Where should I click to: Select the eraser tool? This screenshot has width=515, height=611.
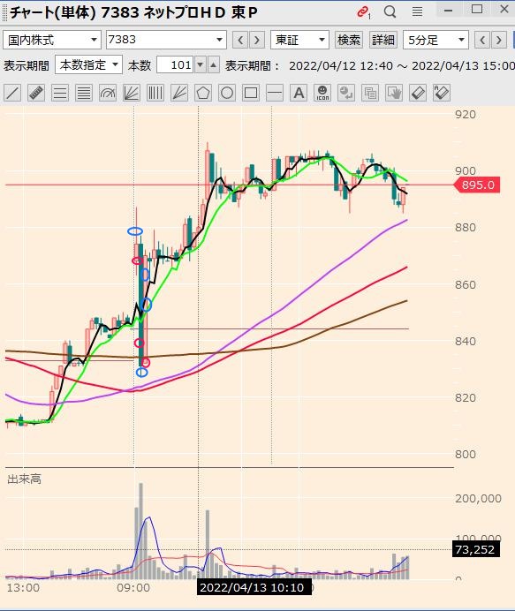coord(418,93)
